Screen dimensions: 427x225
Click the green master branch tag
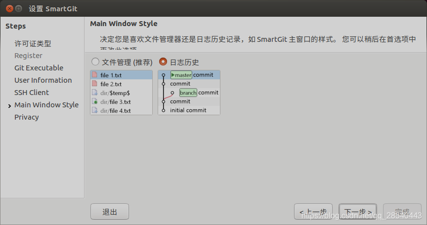click(181, 75)
